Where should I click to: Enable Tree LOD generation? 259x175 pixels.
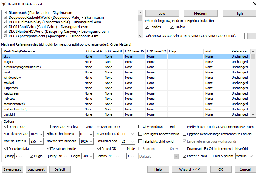[49, 126]
